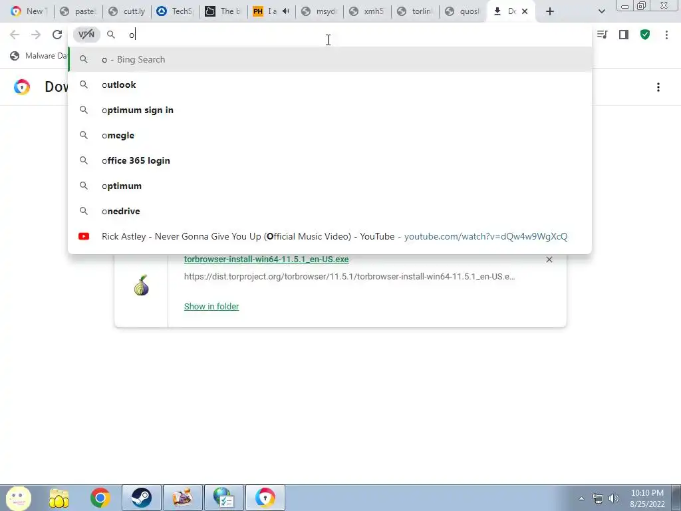Switch to the 'torlin' tab
Viewport: 681px width, 511px height.
(x=415, y=11)
